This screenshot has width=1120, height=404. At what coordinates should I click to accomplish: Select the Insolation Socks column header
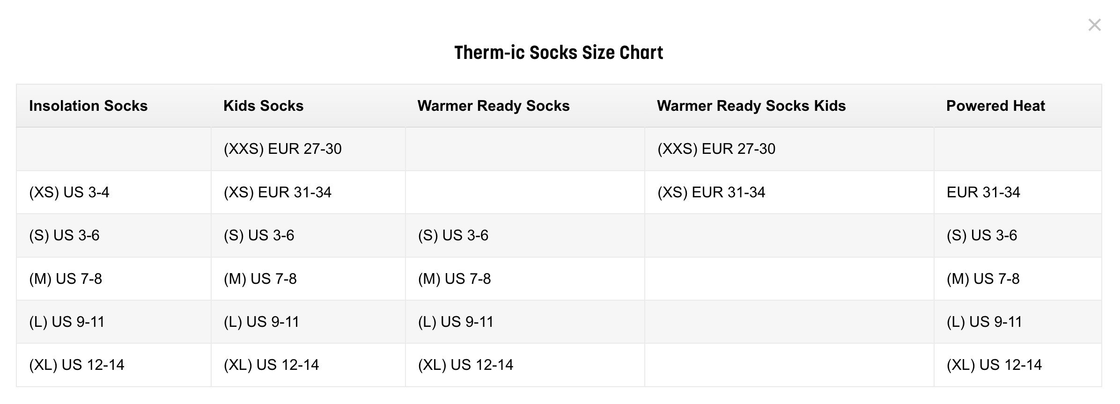pos(88,106)
